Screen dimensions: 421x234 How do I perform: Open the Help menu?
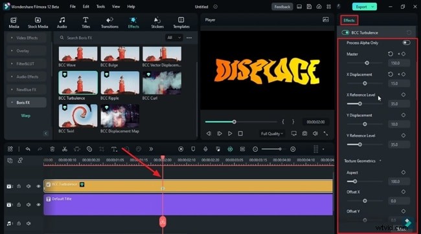pos(131,6)
